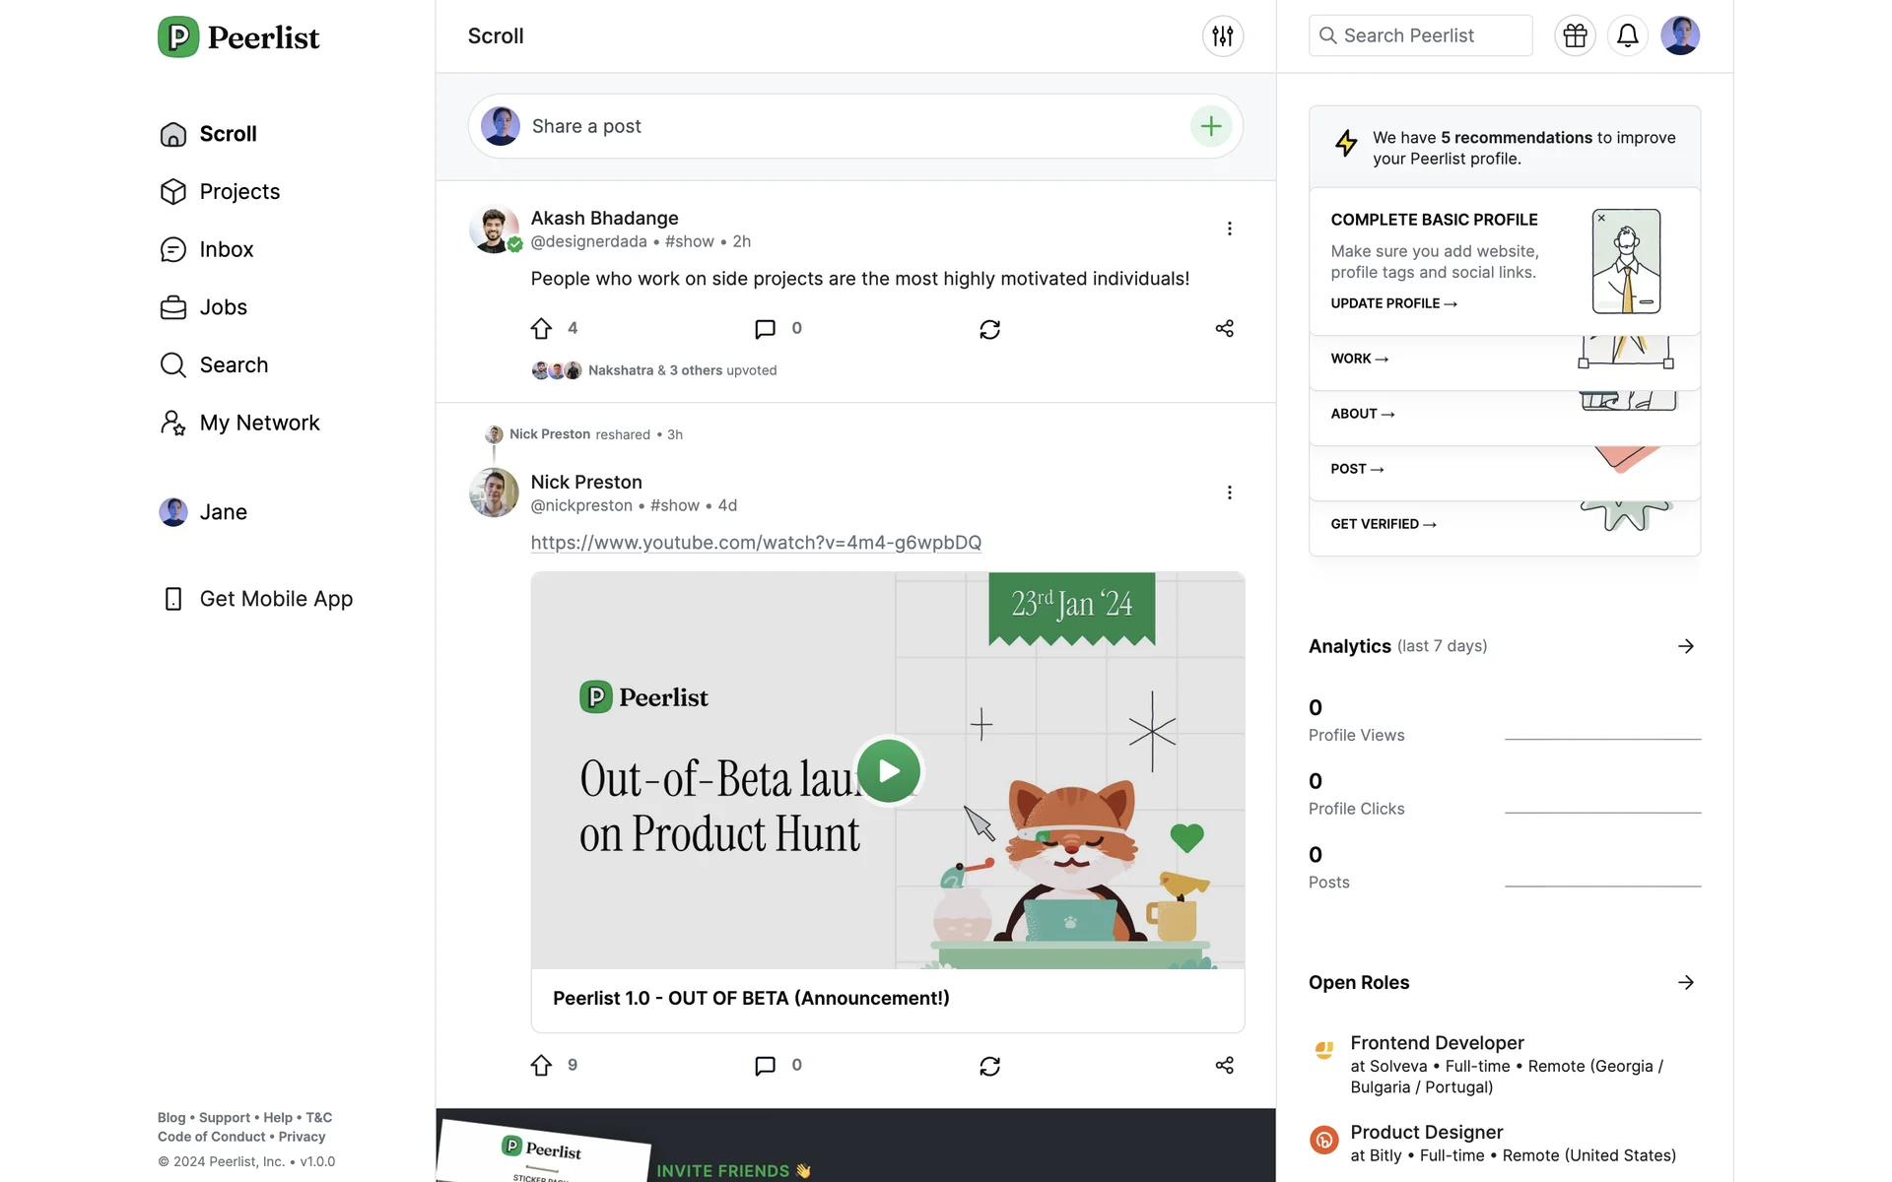Expand the Analytics section arrow
1892x1182 pixels.
[1685, 646]
